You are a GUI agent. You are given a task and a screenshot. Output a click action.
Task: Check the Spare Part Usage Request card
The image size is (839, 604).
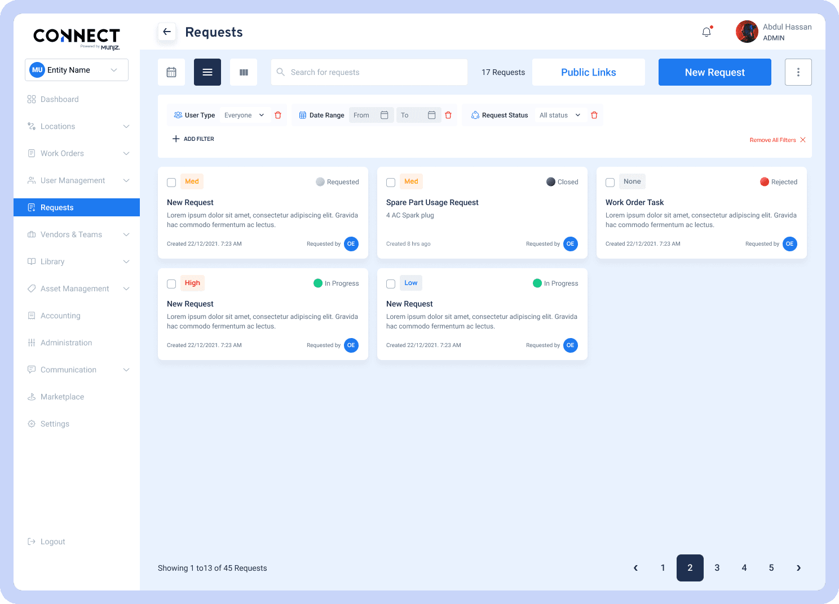pyautogui.click(x=391, y=183)
